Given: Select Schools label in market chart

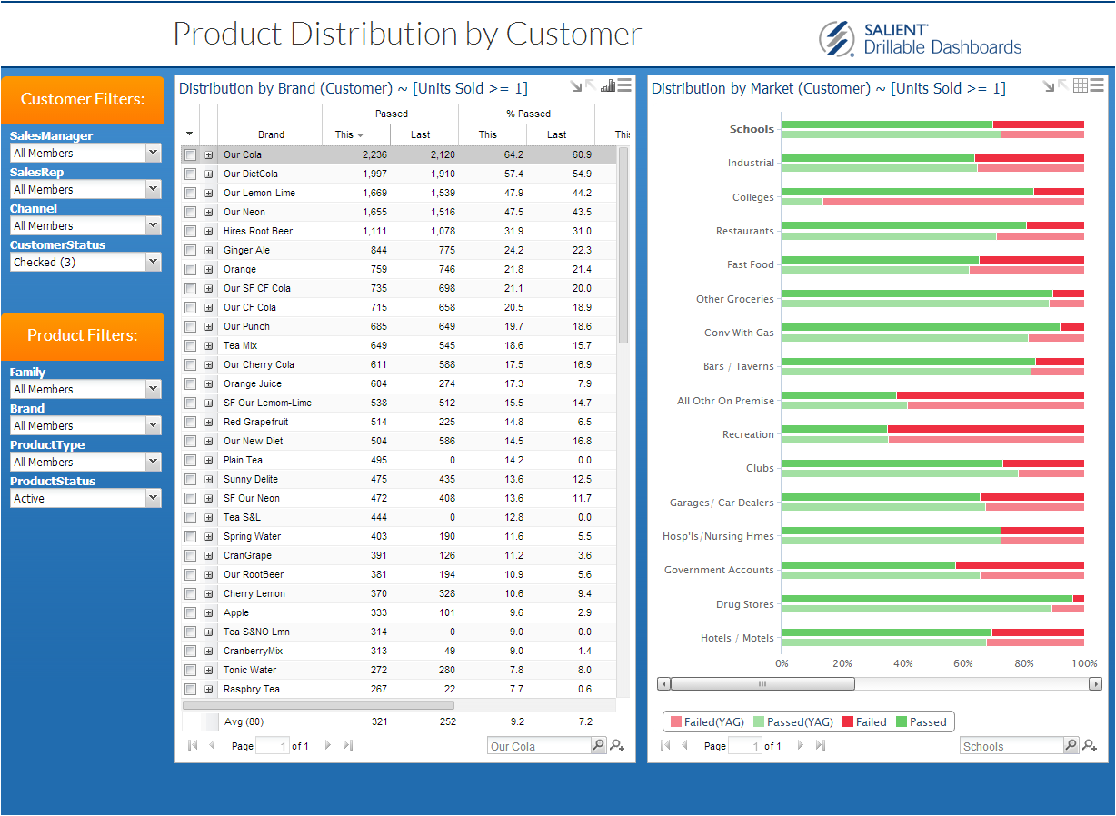Looking at the screenshot, I should point(752,129).
